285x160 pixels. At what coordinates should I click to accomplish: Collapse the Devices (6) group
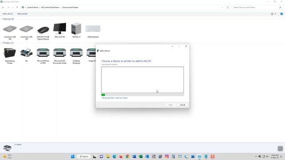click(2, 19)
